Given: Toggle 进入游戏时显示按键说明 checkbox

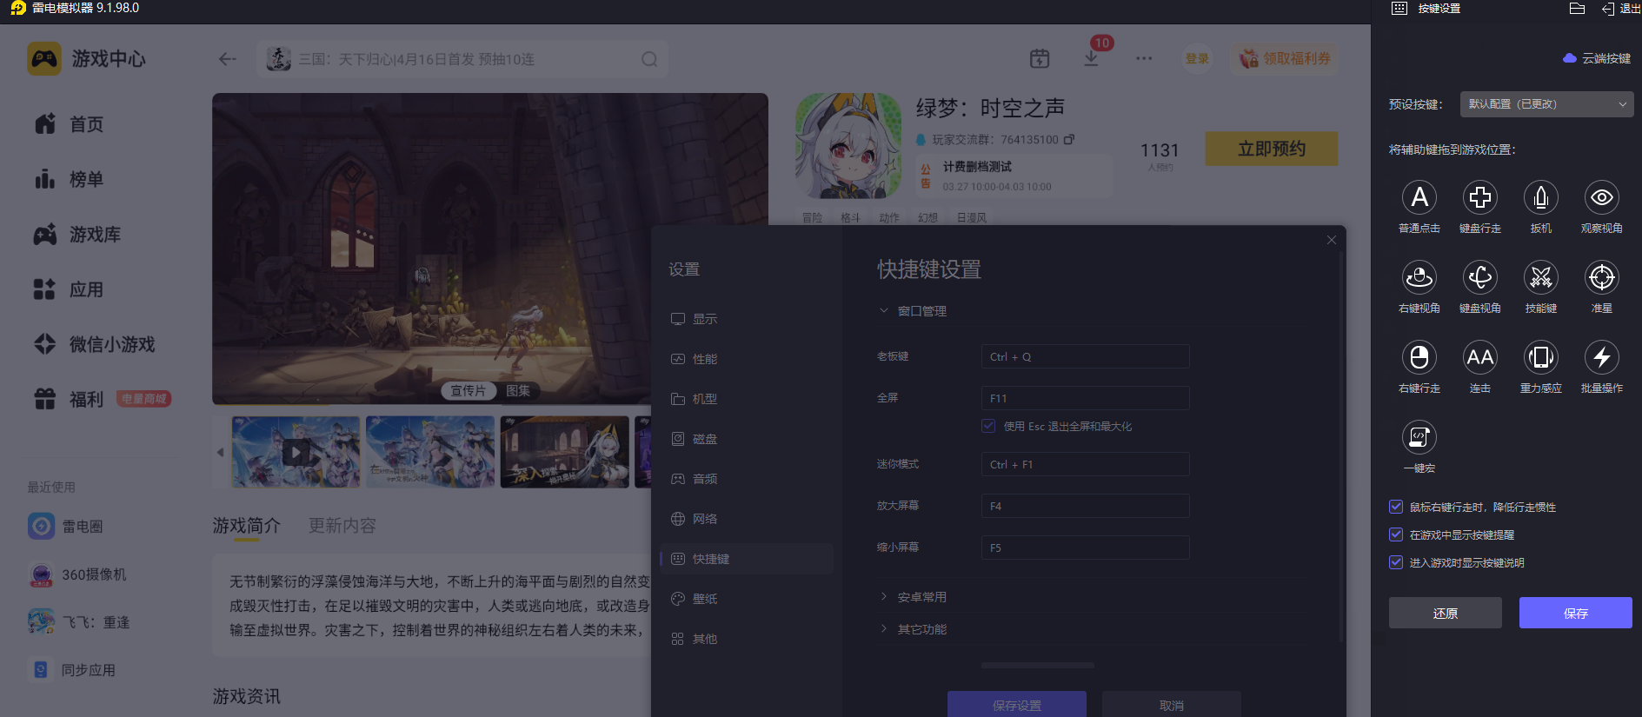Looking at the screenshot, I should [x=1396, y=562].
